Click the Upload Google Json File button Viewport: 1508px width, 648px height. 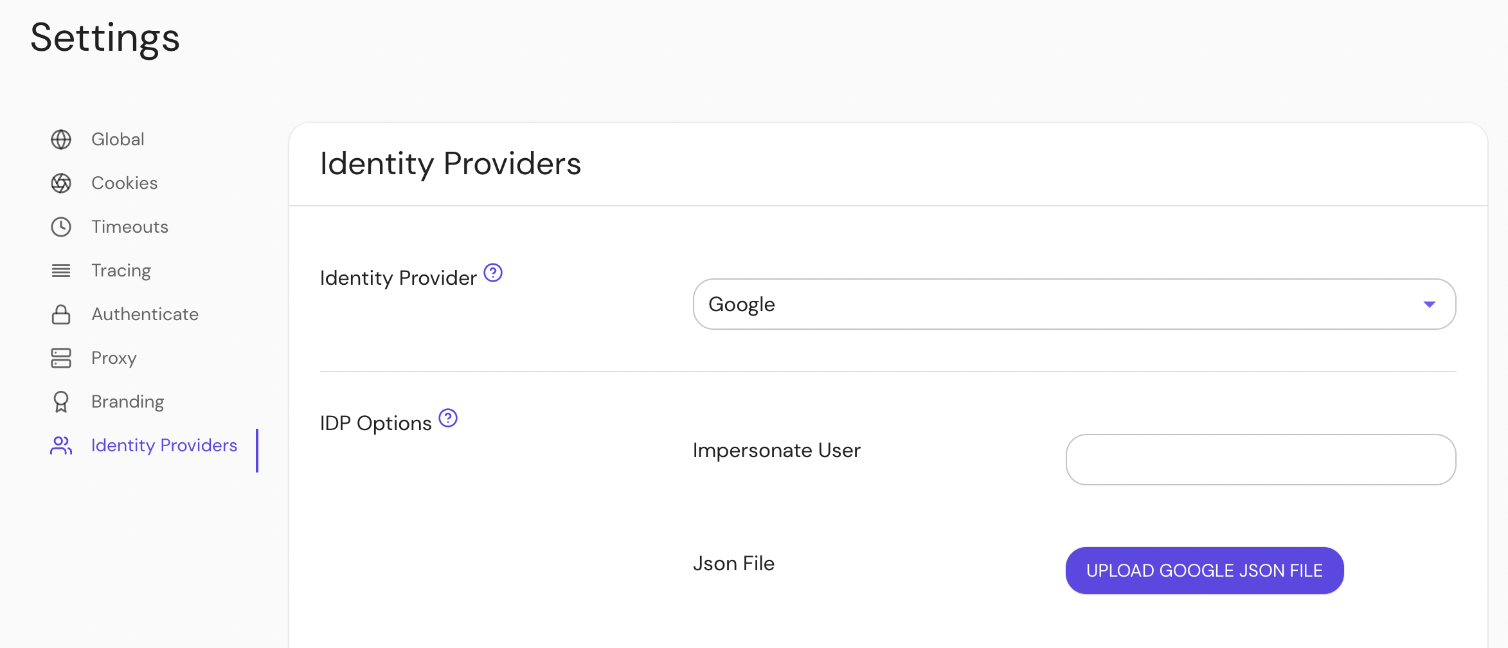click(1203, 570)
